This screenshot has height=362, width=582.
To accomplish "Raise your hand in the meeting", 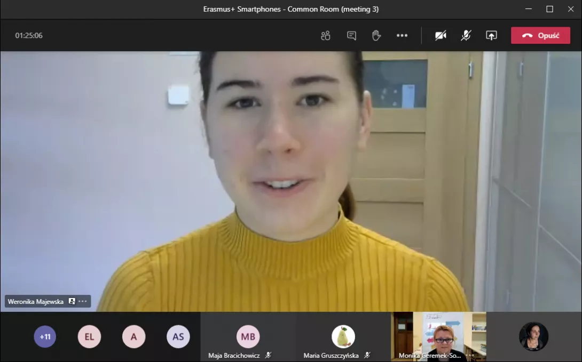I will coord(376,36).
